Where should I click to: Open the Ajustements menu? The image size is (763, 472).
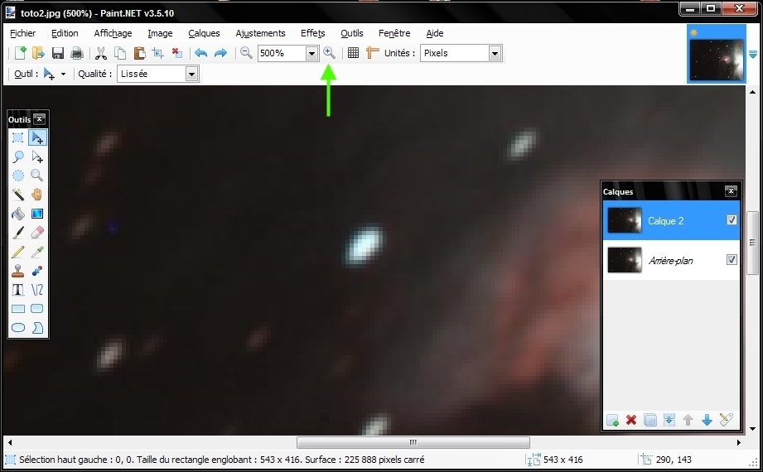point(260,33)
